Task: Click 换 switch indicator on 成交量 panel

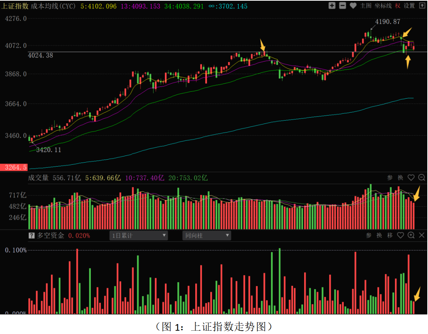Action: [400, 178]
